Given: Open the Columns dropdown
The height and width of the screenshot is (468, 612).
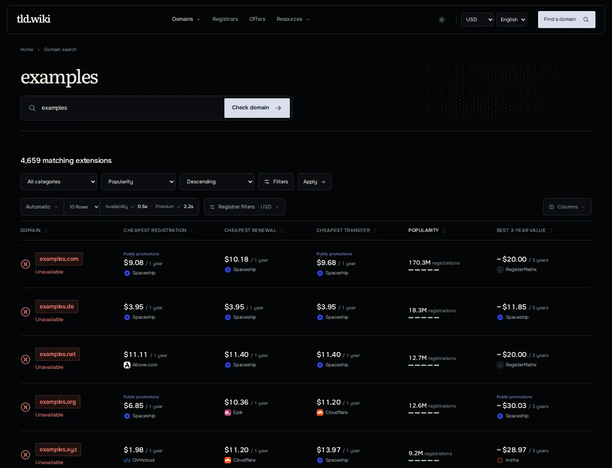Looking at the screenshot, I should [x=567, y=207].
